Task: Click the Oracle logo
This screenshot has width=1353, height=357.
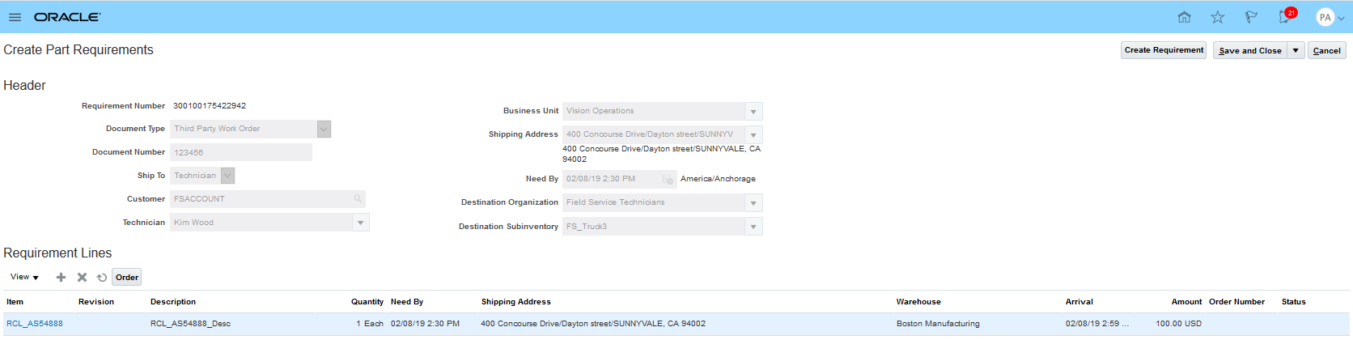Action: [x=67, y=17]
